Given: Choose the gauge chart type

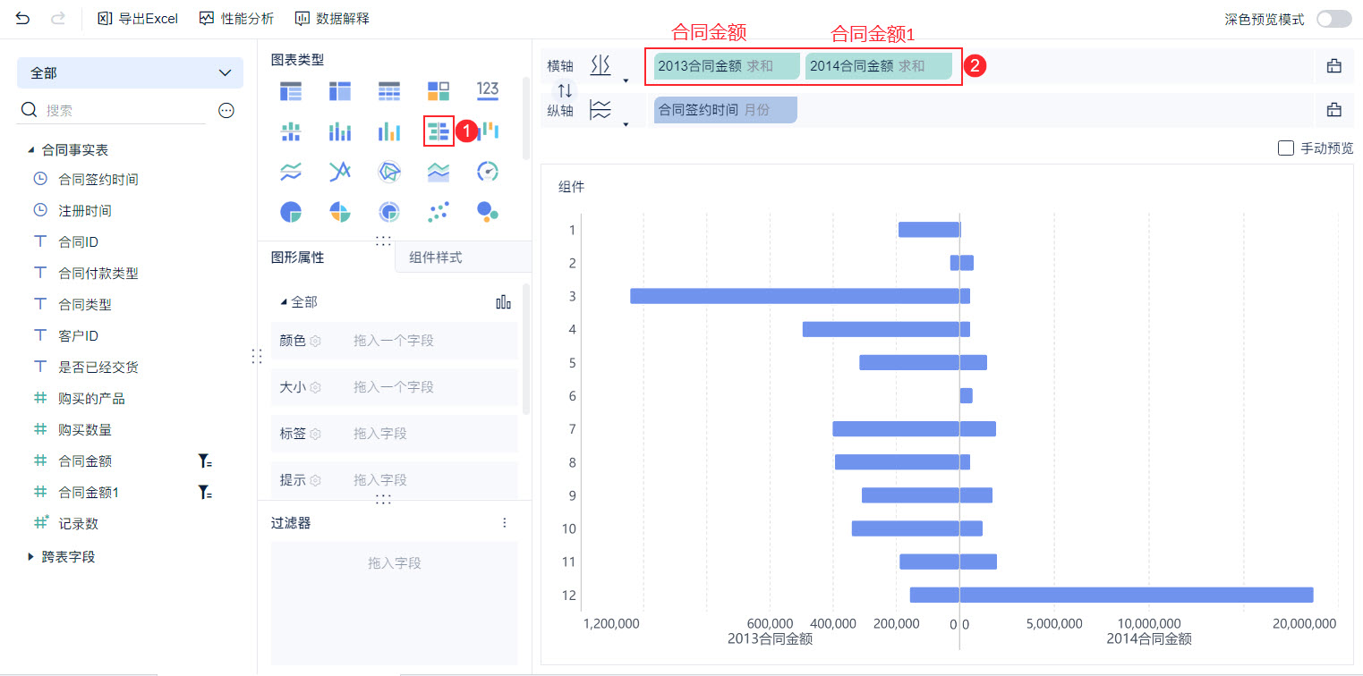Looking at the screenshot, I should pos(488,171).
